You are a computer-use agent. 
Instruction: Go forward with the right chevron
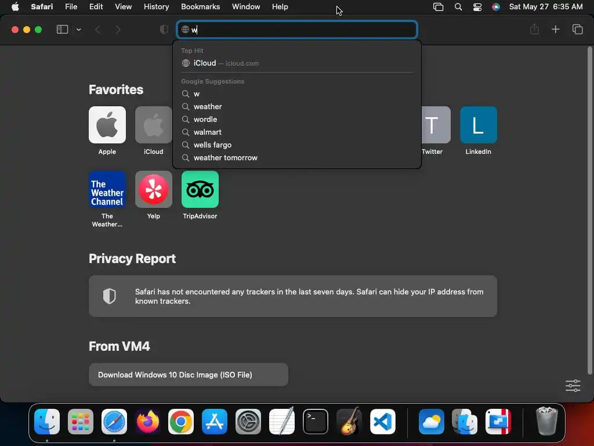pyautogui.click(x=118, y=30)
